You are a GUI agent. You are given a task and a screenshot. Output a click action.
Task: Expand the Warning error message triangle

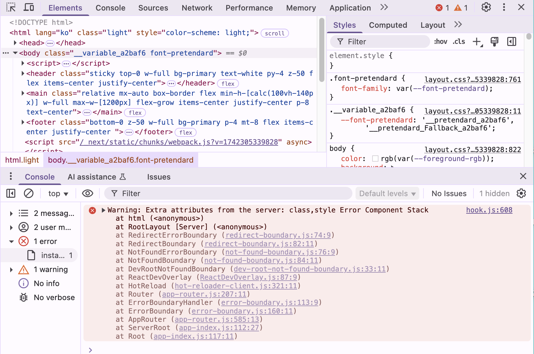point(104,210)
